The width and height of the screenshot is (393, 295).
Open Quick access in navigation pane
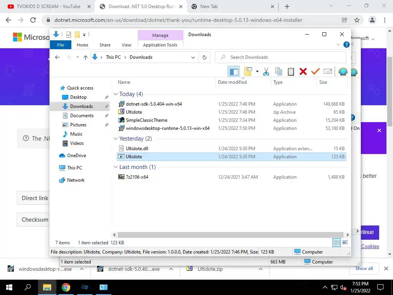[80, 88]
